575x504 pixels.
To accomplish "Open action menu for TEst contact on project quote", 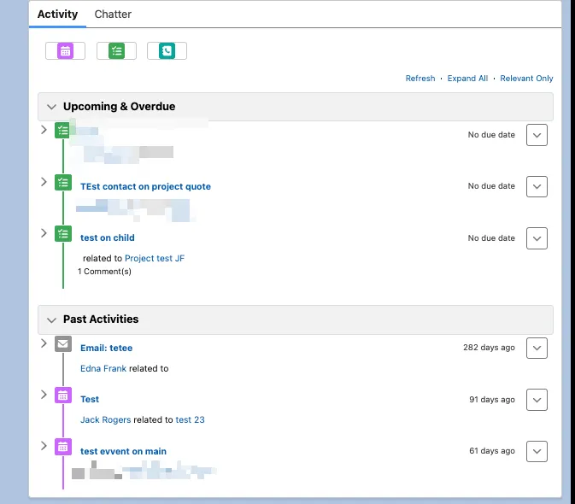I will pos(537,186).
